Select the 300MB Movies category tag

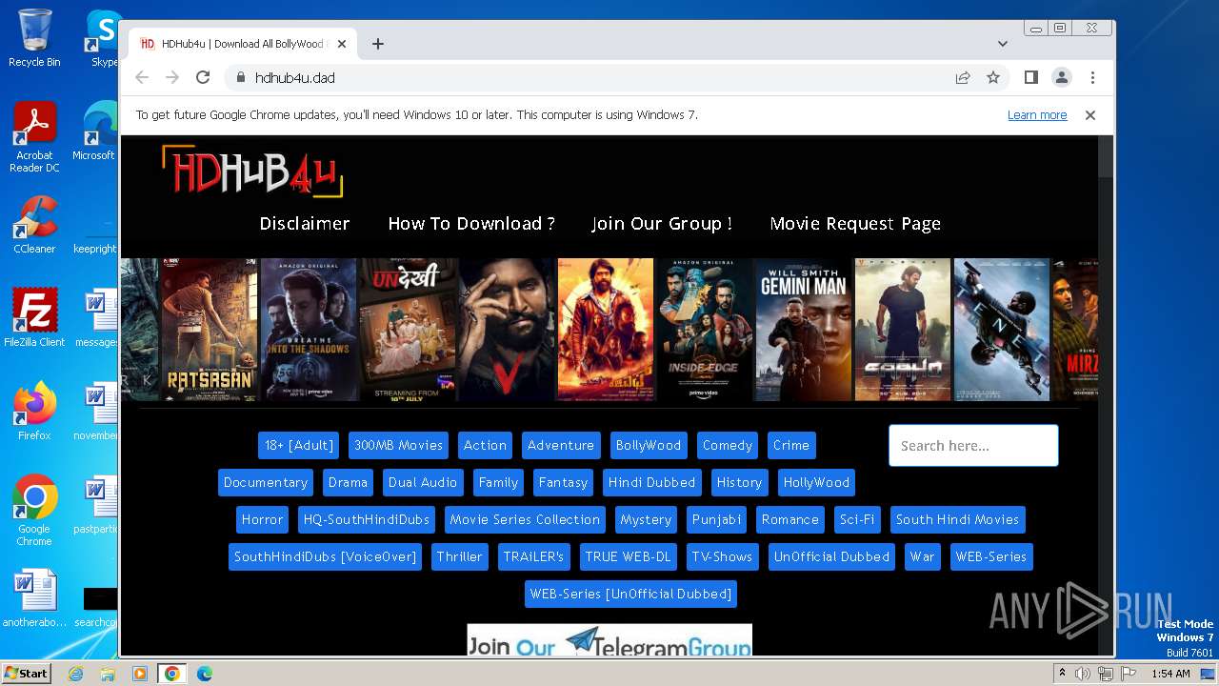coord(398,445)
